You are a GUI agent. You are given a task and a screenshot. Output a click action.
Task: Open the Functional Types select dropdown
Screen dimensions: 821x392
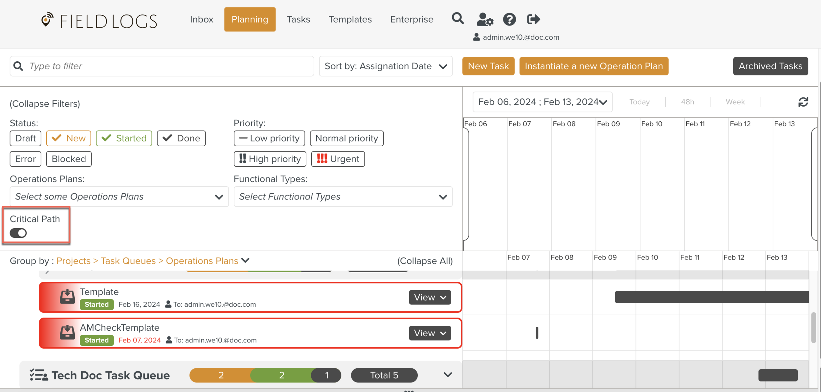pyautogui.click(x=343, y=196)
